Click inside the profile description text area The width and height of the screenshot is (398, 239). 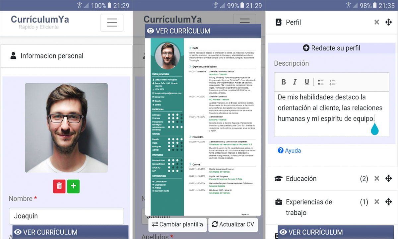(x=332, y=114)
